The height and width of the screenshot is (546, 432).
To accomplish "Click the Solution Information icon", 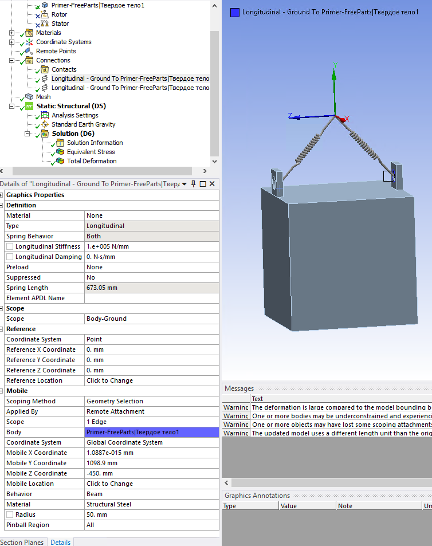I will click(x=60, y=143).
